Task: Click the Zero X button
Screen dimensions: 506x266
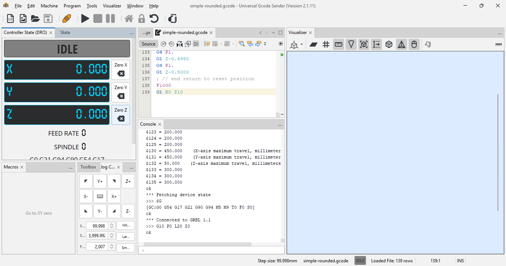Action: (x=121, y=70)
